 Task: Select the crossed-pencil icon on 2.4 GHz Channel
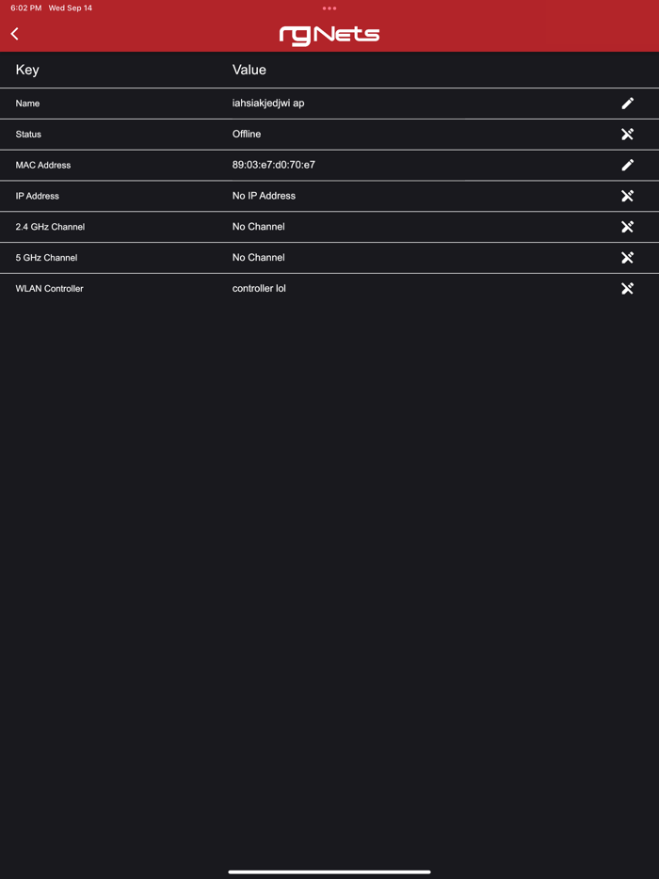click(x=628, y=227)
